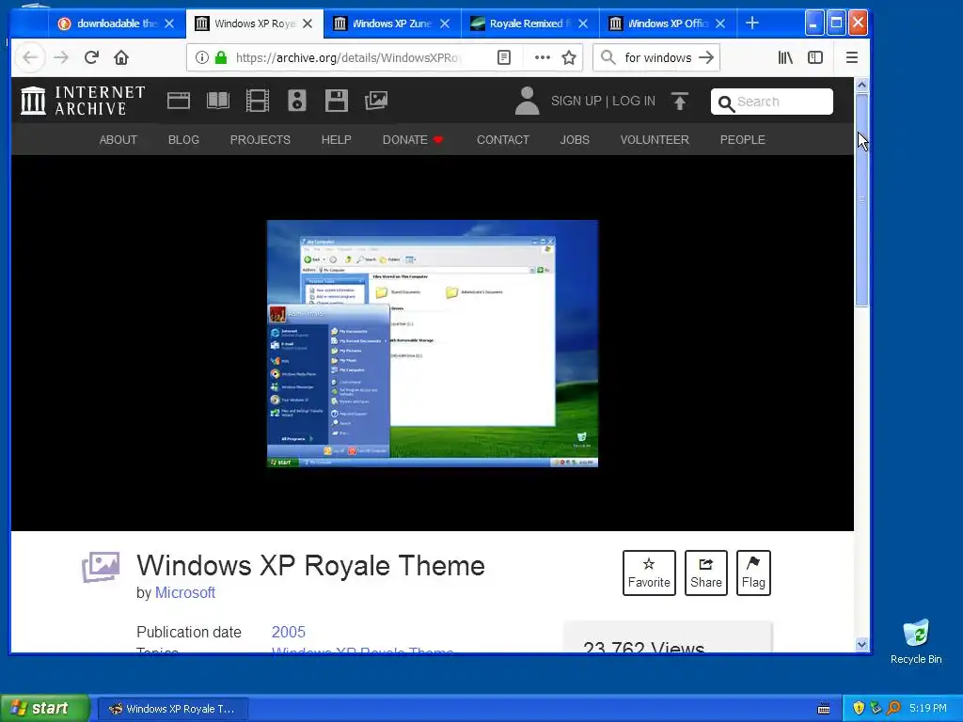Open the Images icon in Archive nav

pyautogui.click(x=376, y=101)
